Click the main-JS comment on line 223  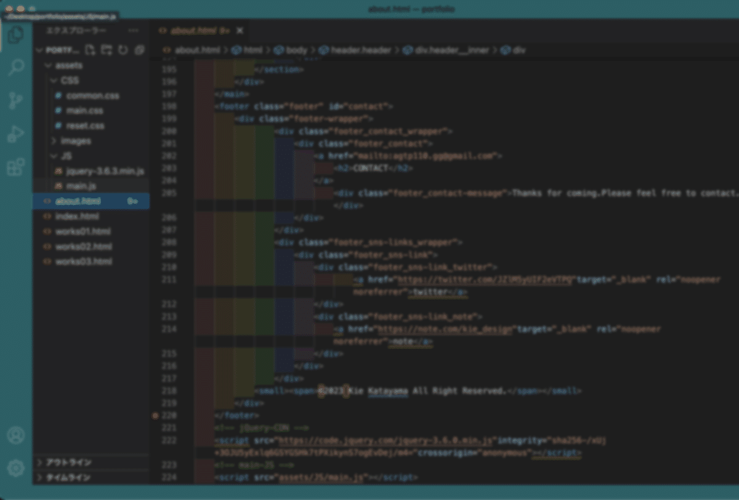254,465
